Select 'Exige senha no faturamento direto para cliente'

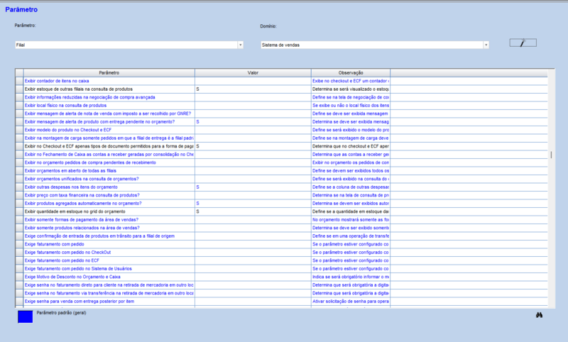tap(109, 285)
